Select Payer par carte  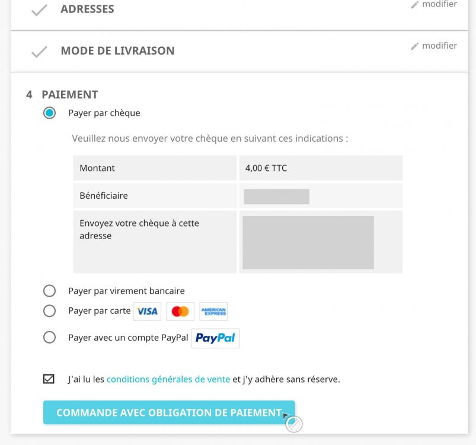click(x=50, y=311)
